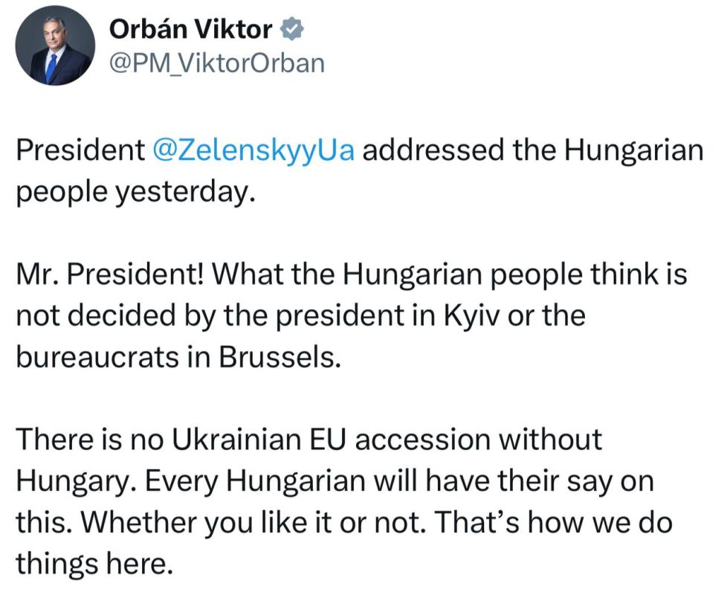Click the display name Orbán Viktor
The image size is (727, 595).
click(190, 30)
